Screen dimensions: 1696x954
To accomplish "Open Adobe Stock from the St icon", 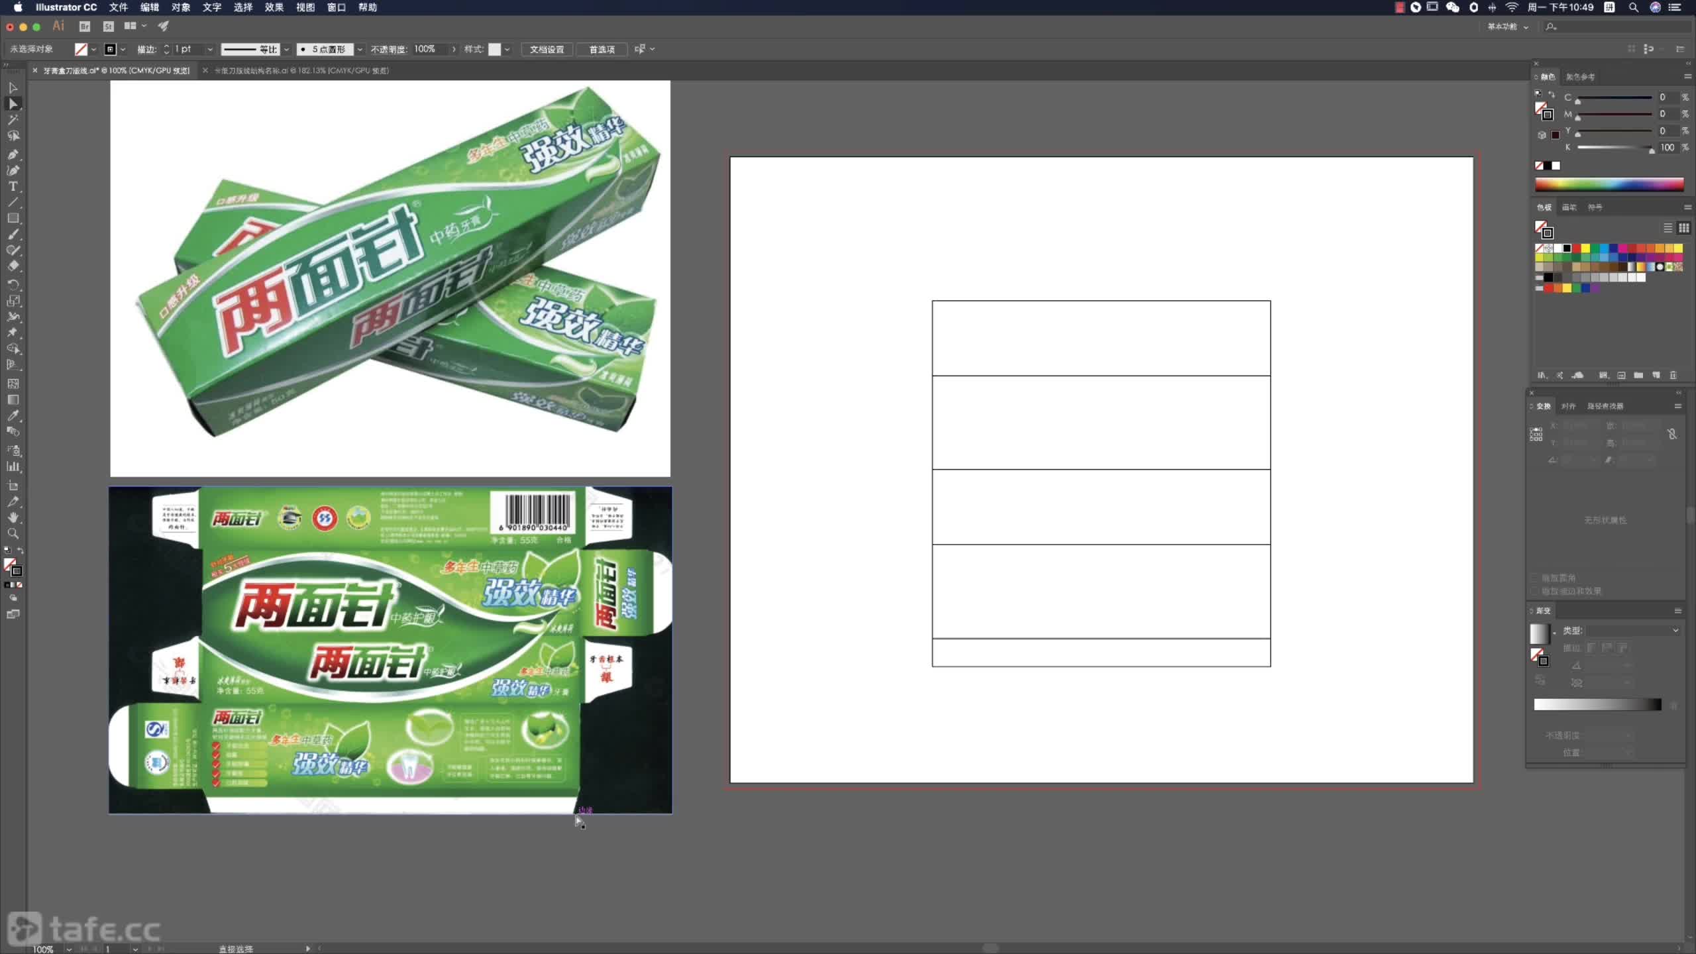I will [109, 26].
